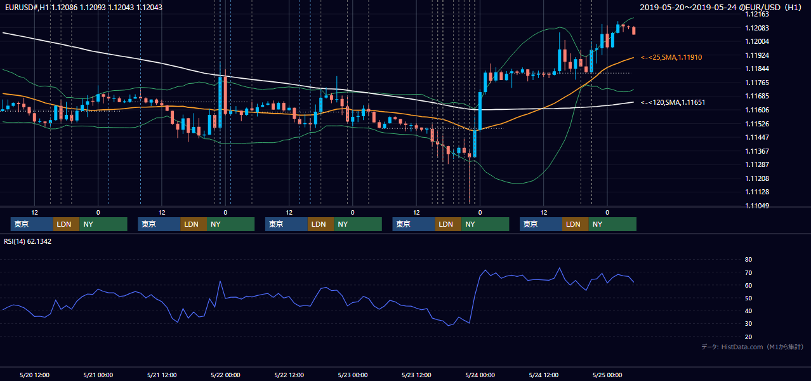Click the 1.11049 price axis label
Screen dimensions: 811x381
coord(757,206)
